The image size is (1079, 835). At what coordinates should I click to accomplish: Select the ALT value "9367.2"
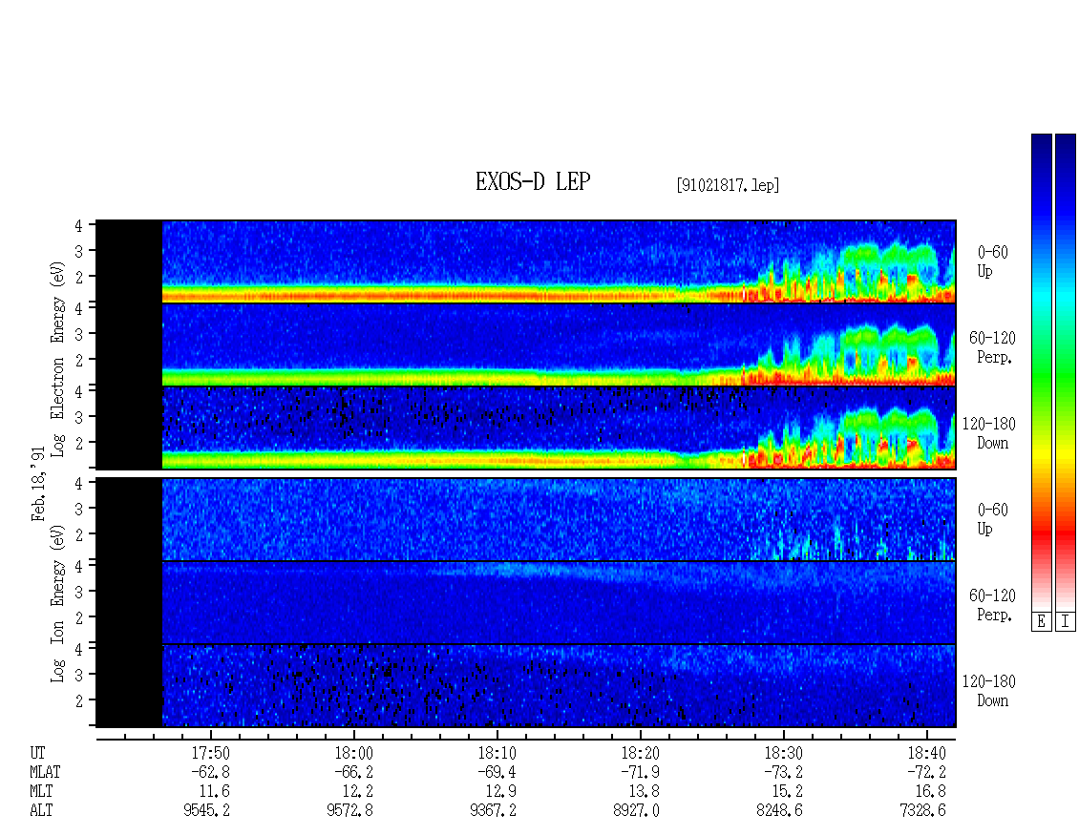[x=494, y=810]
